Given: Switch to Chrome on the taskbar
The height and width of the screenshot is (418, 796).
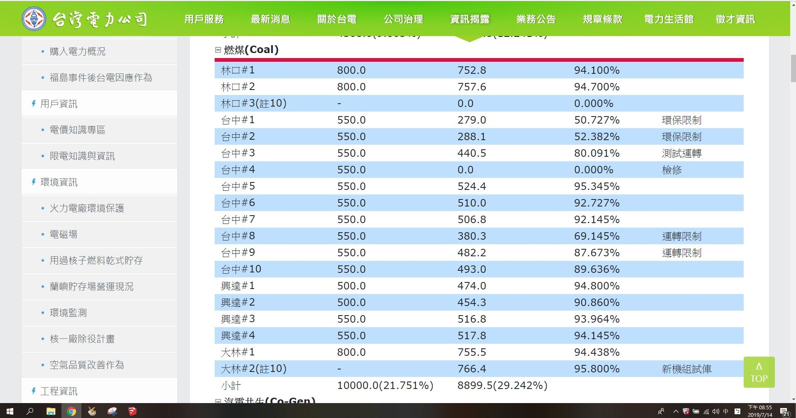Looking at the screenshot, I should 71,411.
